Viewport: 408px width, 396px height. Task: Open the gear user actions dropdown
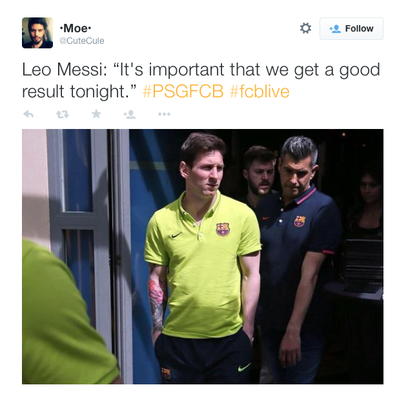305,28
